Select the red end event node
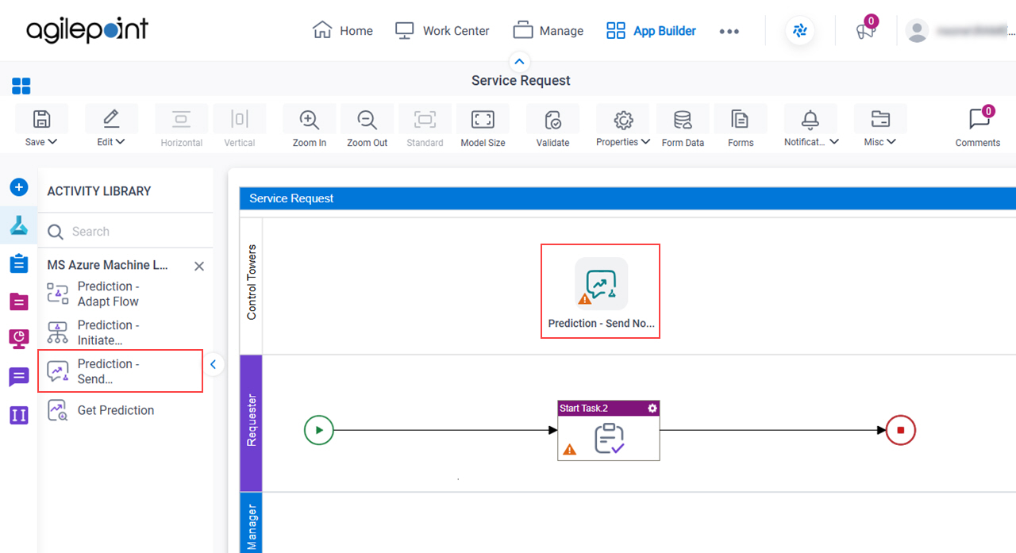This screenshot has width=1016, height=553. 901,431
